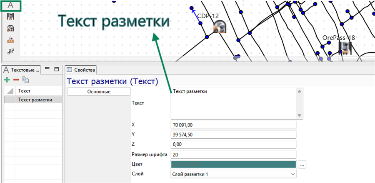Click the CDP-12 label on map
This screenshot has width=375, height=183.
coord(208,16)
